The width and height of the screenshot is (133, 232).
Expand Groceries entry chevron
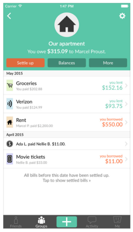click(126, 85)
